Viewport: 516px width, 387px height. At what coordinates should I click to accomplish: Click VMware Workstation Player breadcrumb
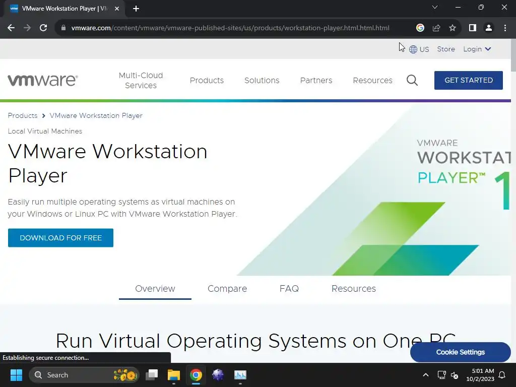click(96, 115)
